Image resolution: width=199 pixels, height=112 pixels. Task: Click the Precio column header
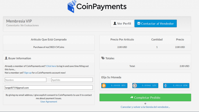pyautogui.click(x=180, y=40)
